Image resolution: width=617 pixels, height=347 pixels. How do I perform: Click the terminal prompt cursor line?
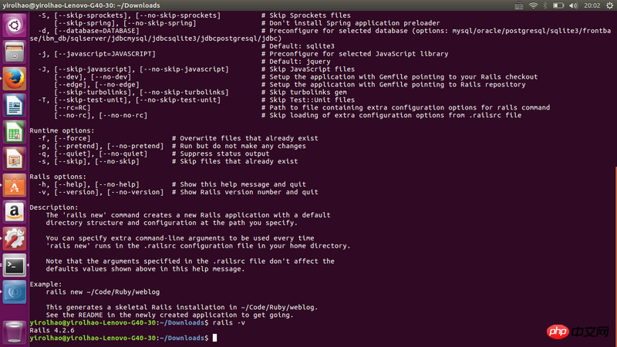(123, 338)
